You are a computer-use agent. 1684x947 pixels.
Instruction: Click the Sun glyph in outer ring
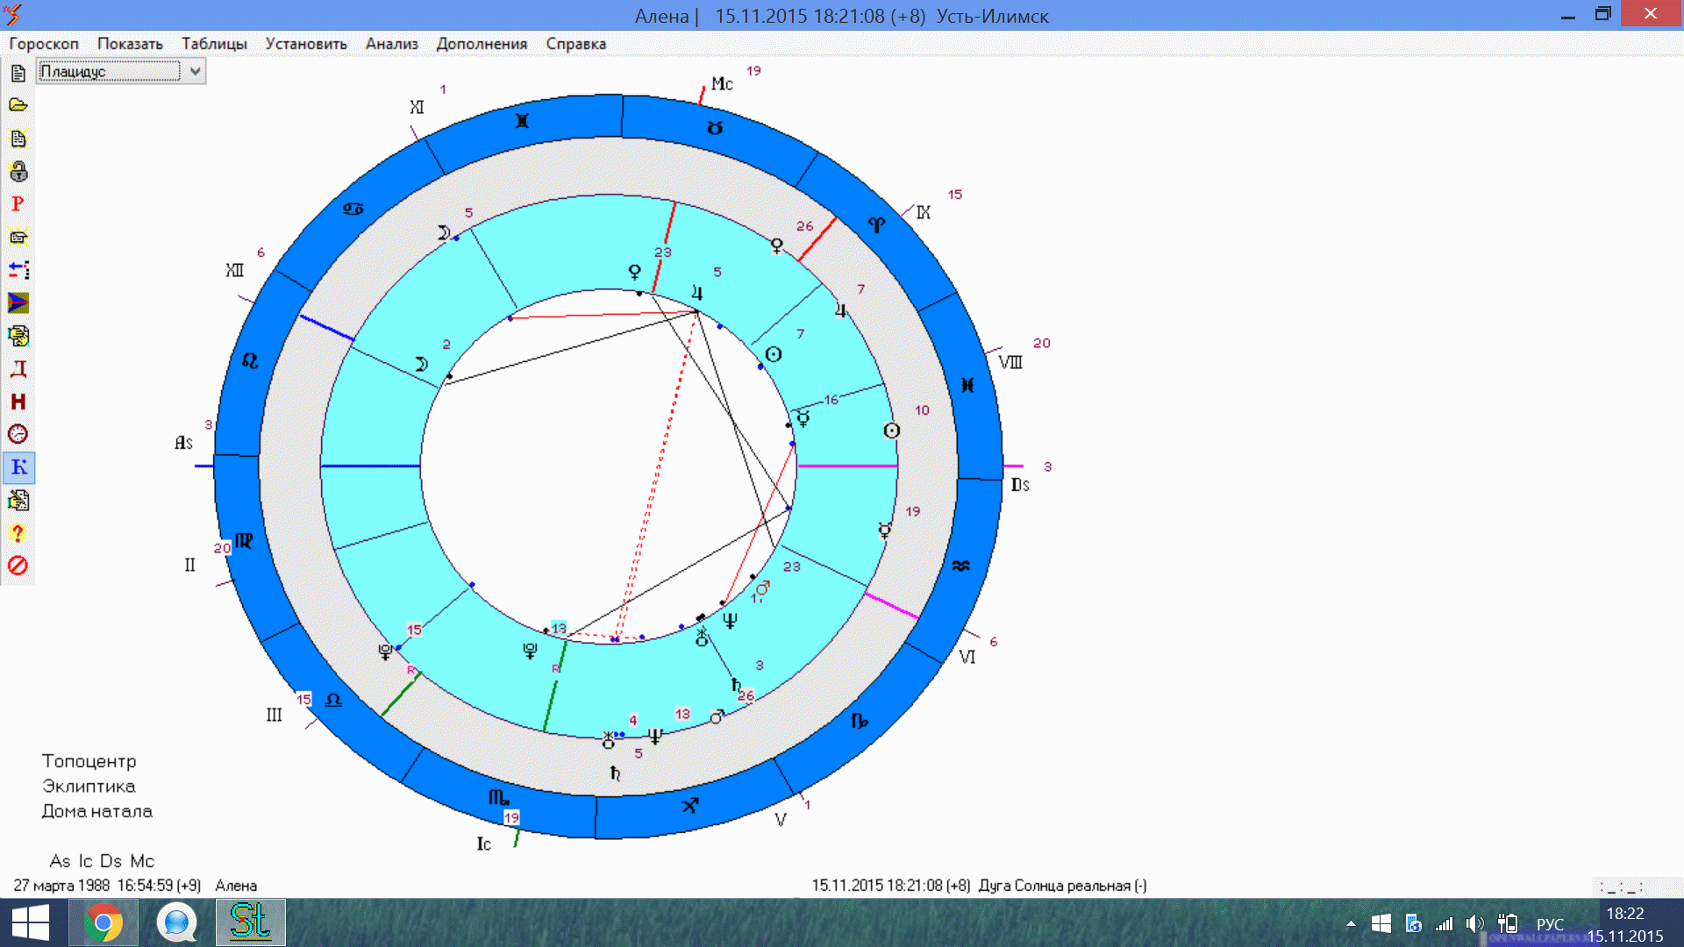[x=891, y=431]
